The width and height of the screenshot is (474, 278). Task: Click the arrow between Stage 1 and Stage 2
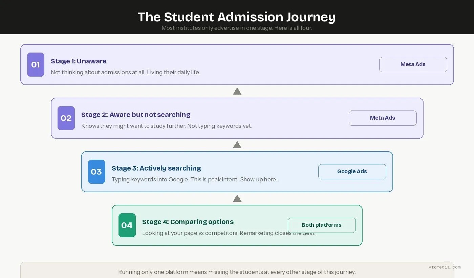(237, 91)
